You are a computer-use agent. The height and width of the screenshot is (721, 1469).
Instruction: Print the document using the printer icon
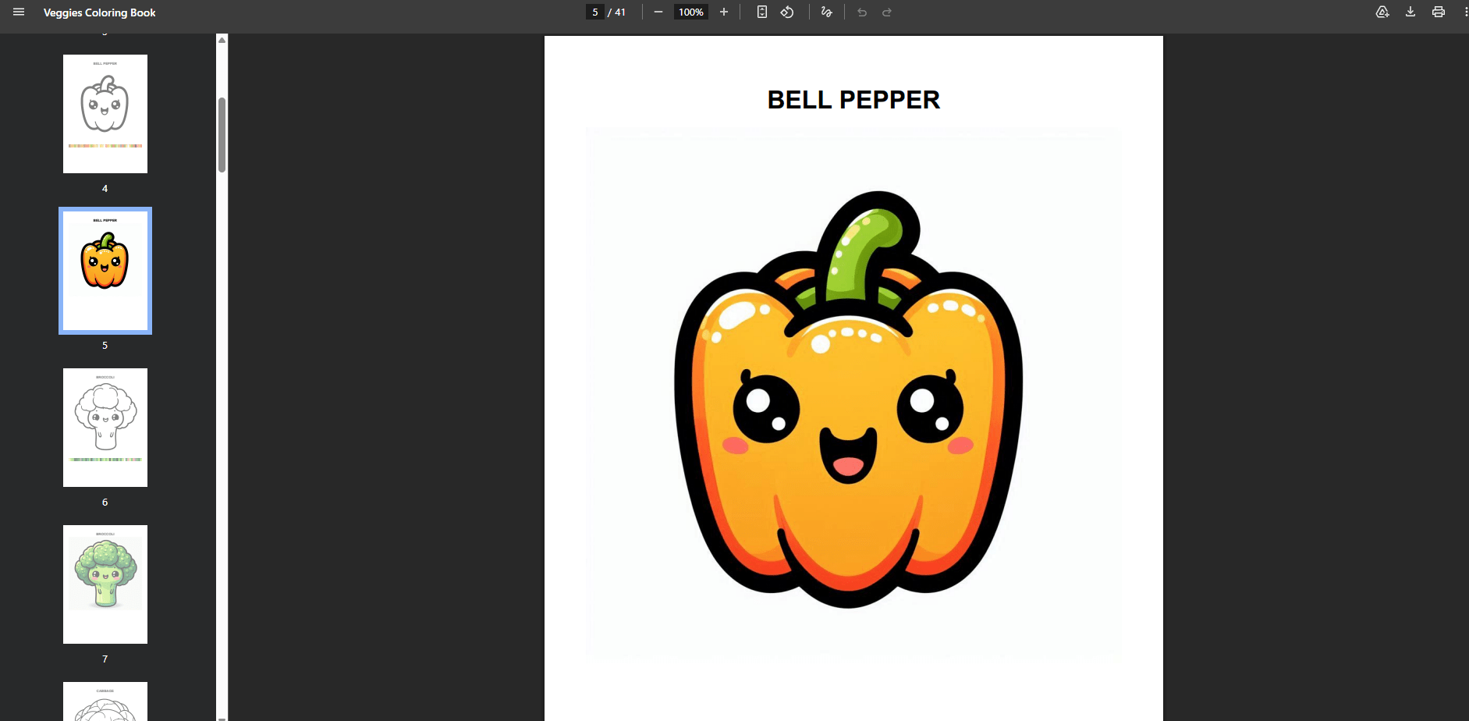tap(1439, 12)
